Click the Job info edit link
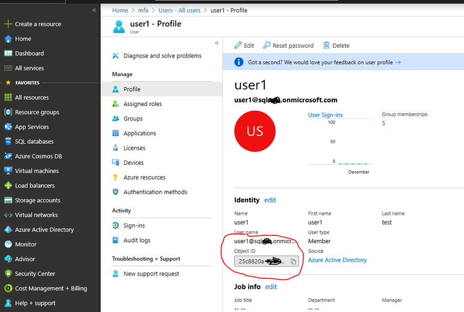This screenshot has height=312, width=464. point(271,287)
